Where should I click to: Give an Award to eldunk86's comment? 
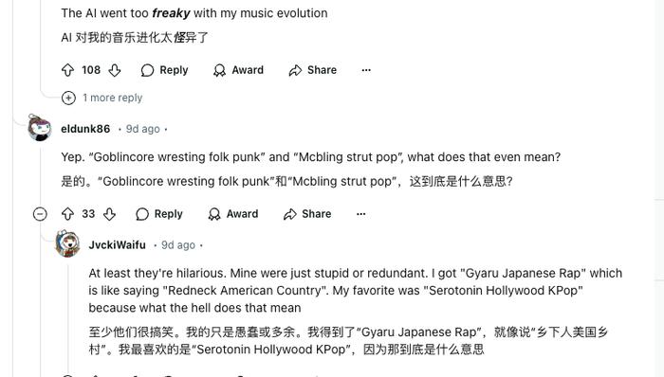click(x=232, y=214)
